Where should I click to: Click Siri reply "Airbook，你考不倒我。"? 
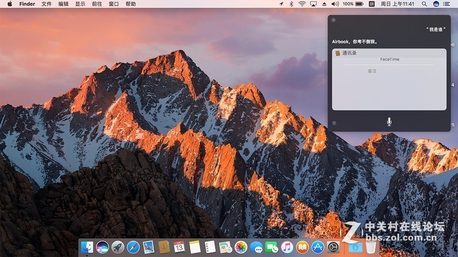point(354,42)
